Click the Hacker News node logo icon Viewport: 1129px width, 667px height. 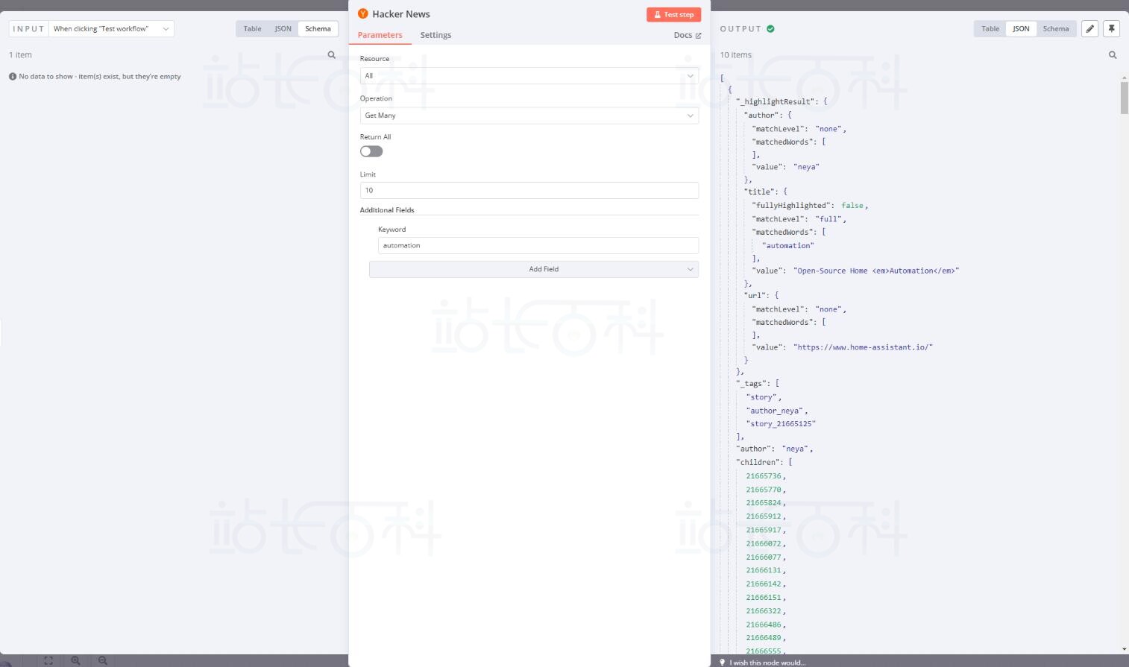[x=363, y=13]
